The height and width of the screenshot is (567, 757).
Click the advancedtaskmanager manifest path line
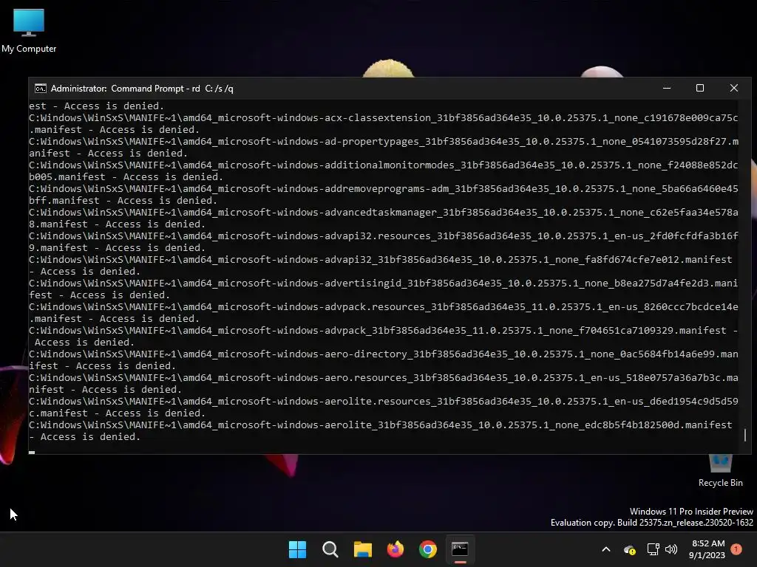[384, 213]
